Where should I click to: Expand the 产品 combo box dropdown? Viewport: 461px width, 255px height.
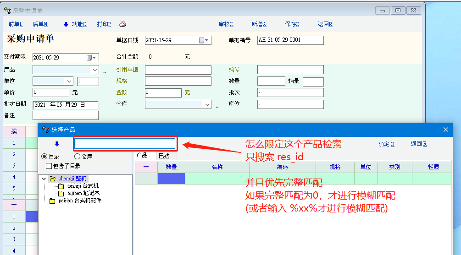pyautogui.click(x=95, y=70)
